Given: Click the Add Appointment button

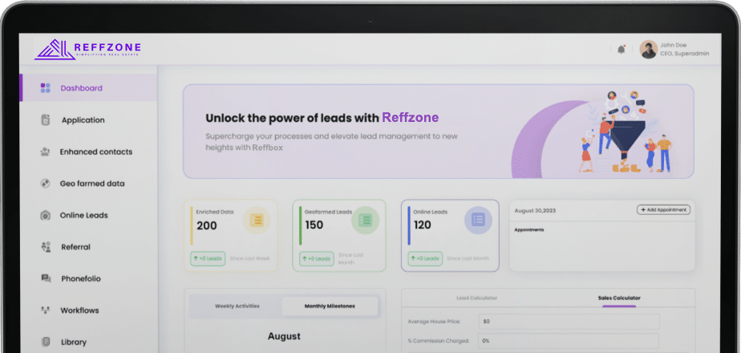Looking at the screenshot, I should 663,209.
